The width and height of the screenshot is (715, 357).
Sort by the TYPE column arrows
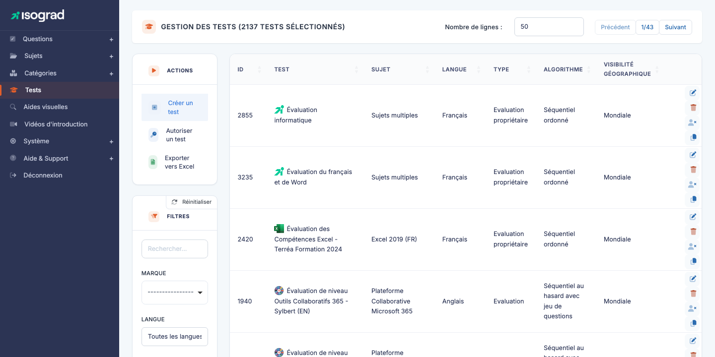pos(529,69)
